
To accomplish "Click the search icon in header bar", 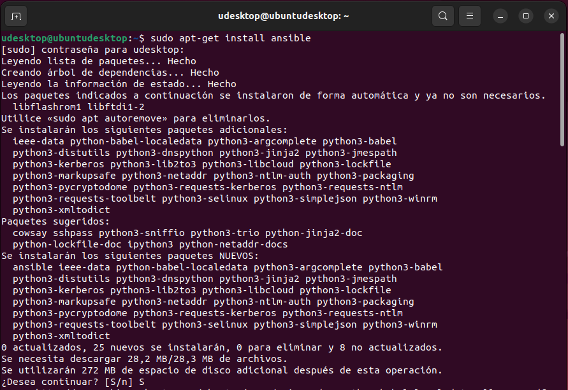I will pyautogui.click(x=443, y=16).
